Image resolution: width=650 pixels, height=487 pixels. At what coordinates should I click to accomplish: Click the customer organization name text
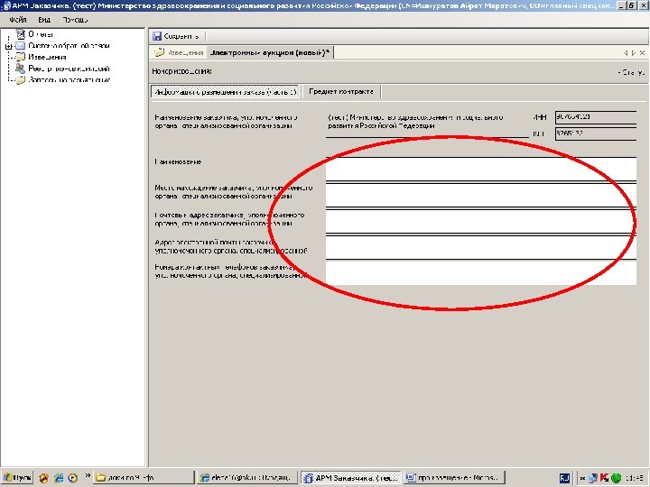click(415, 122)
